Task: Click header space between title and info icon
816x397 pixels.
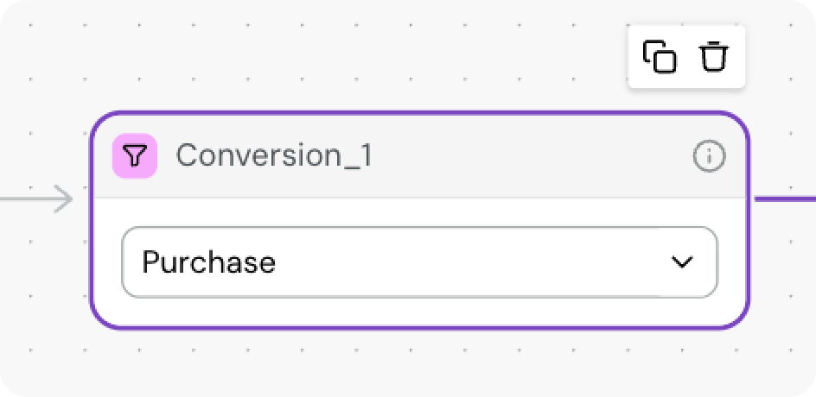Action: click(x=527, y=156)
